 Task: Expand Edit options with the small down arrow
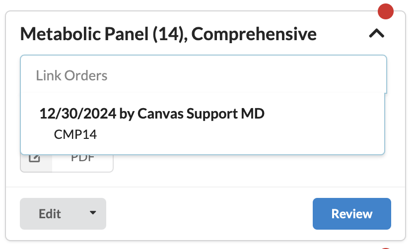click(x=92, y=213)
